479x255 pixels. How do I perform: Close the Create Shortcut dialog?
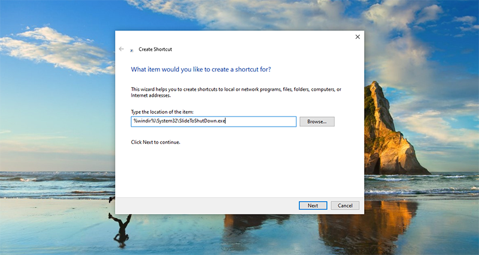point(357,37)
